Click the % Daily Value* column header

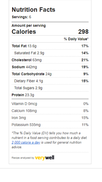[x=76, y=39]
